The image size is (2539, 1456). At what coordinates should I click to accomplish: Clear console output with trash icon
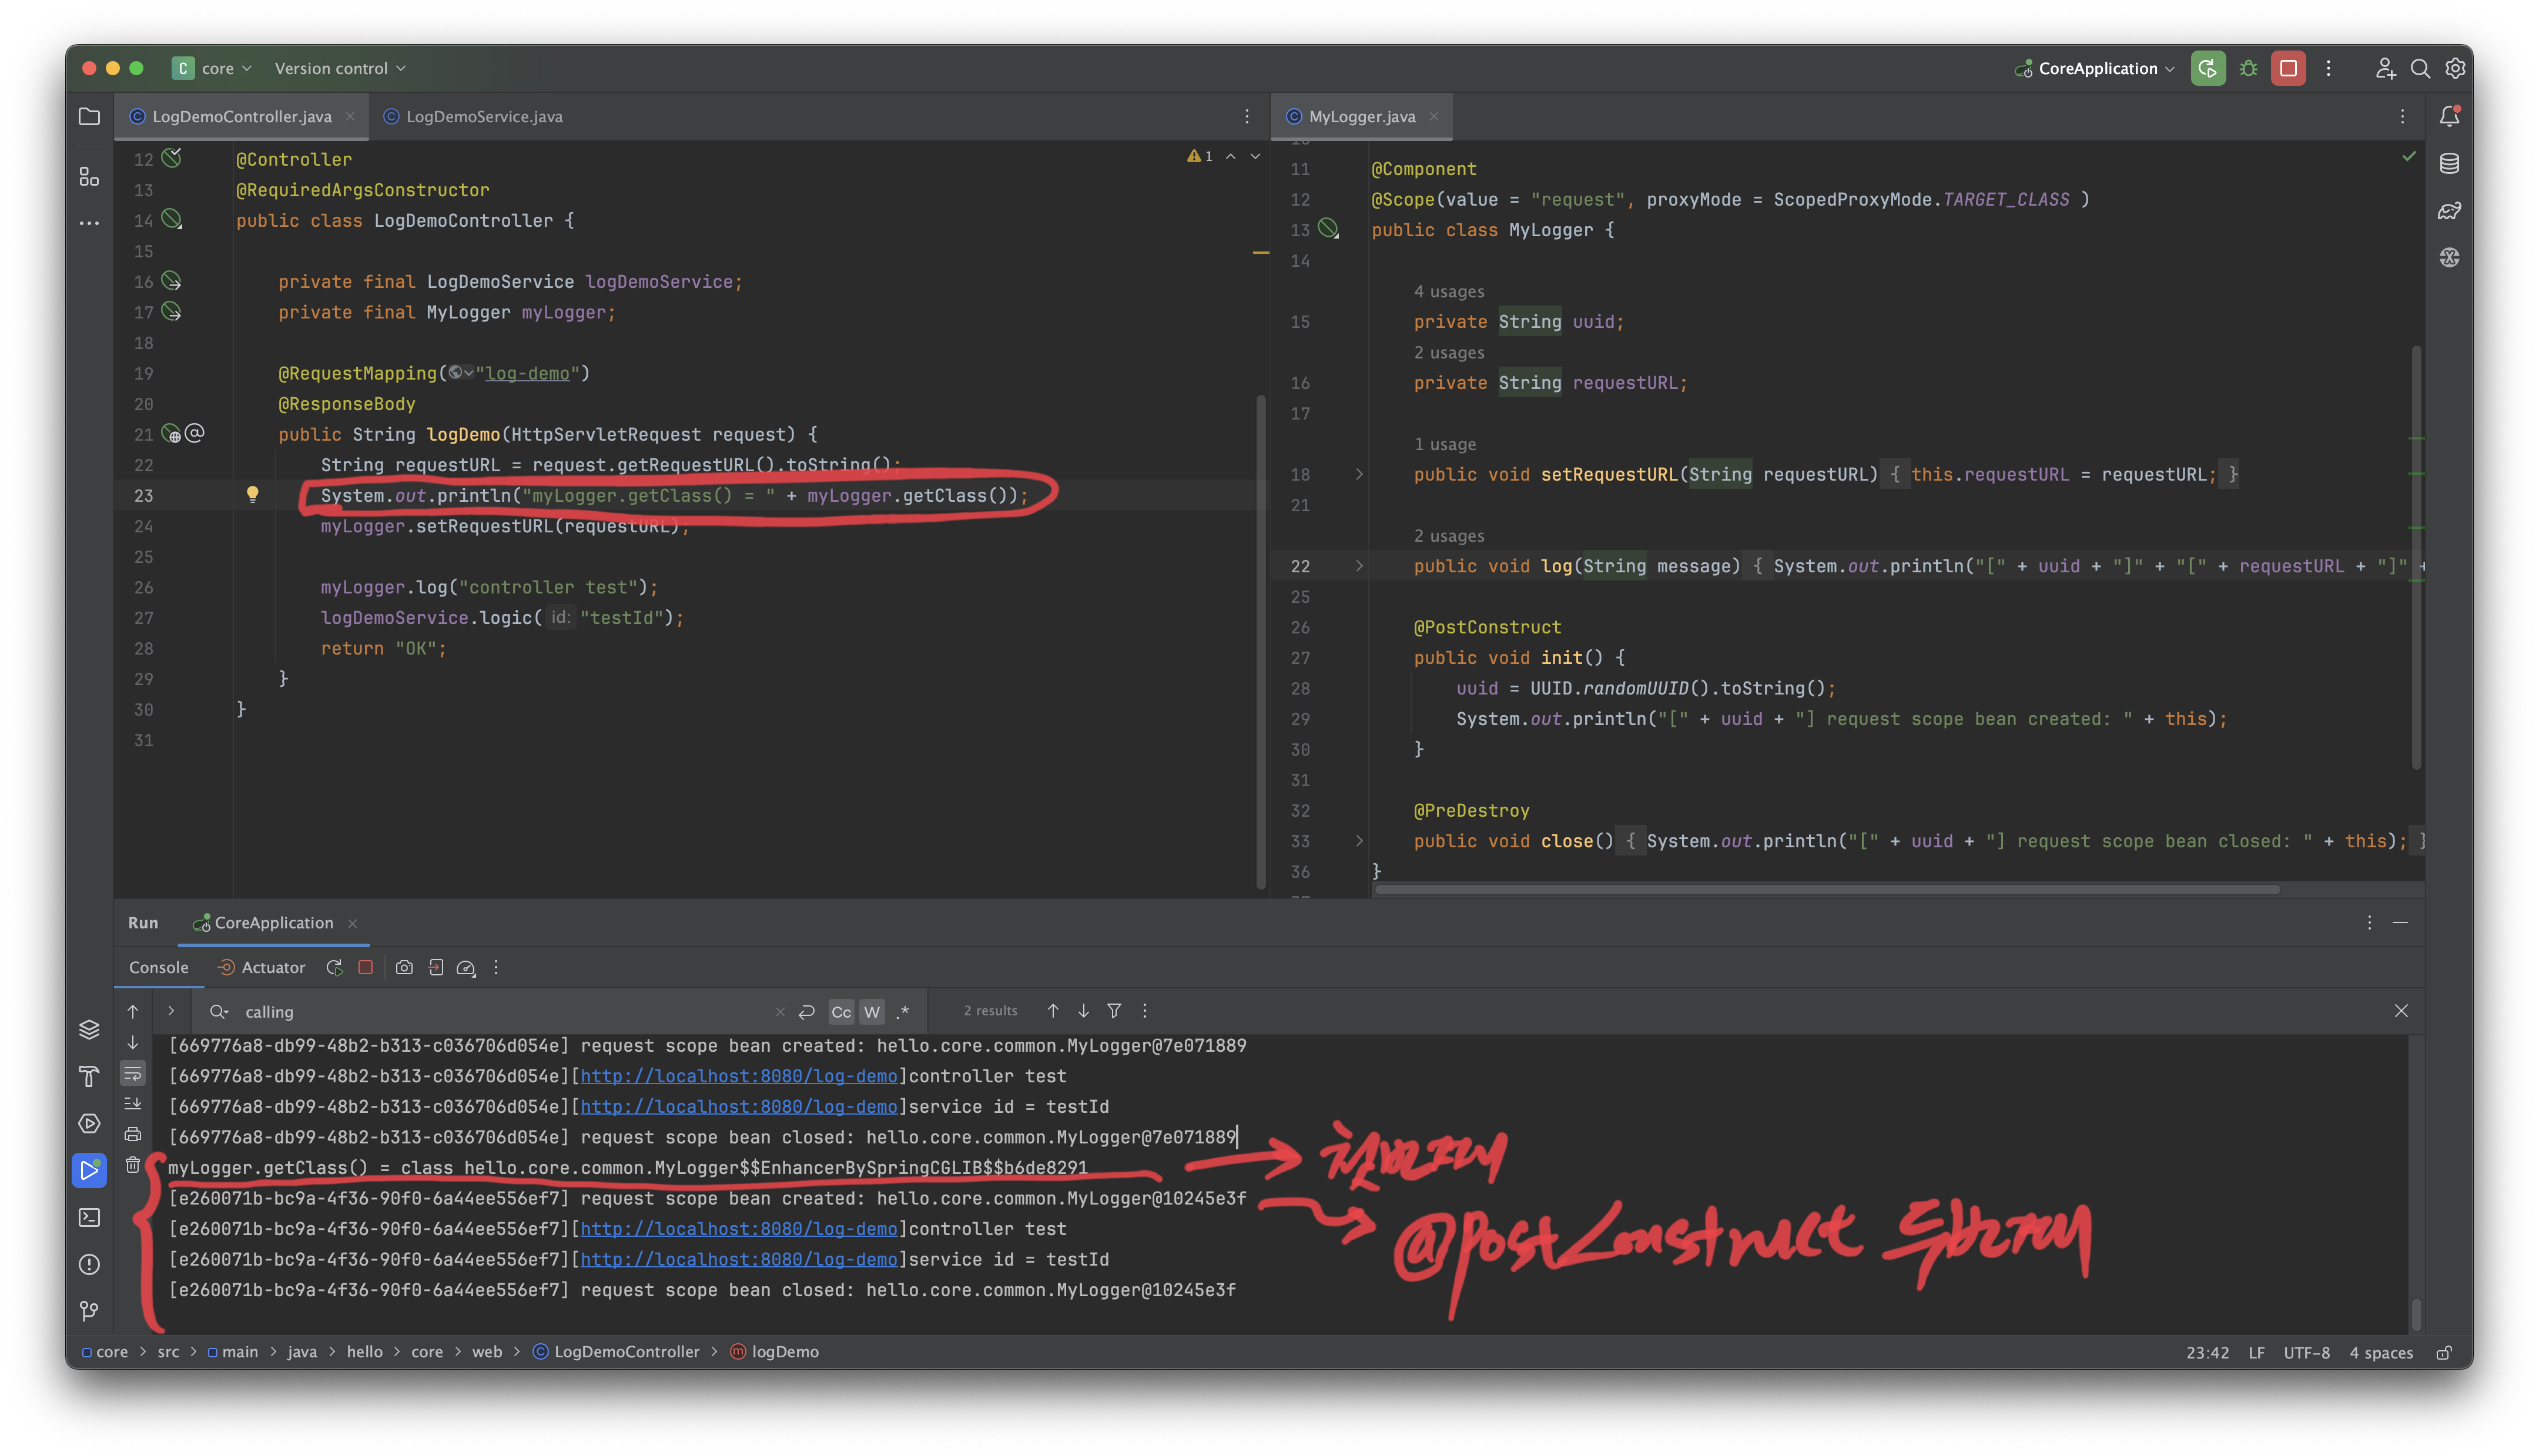pos(133,1164)
